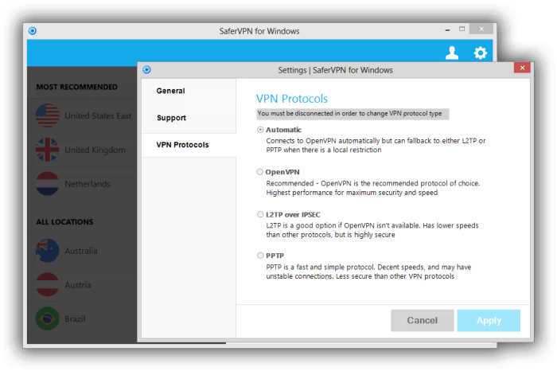557x371 pixels.
Task: Click the United Kingdom location name
Action: [x=95, y=150]
